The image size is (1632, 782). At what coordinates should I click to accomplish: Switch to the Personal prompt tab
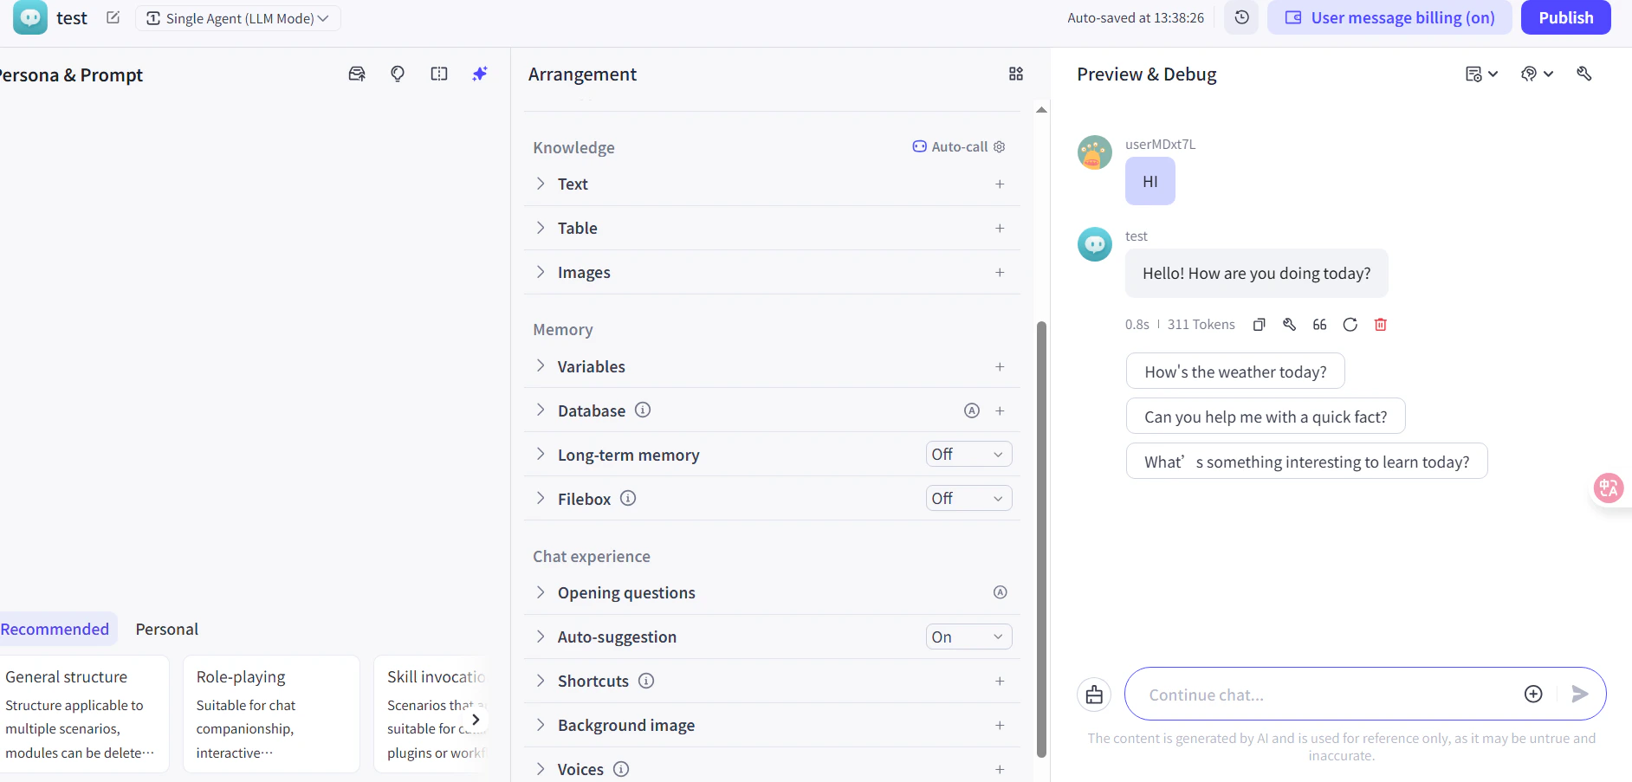point(167,629)
